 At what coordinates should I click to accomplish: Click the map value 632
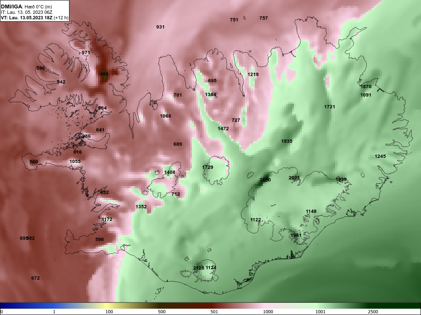tap(104, 192)
